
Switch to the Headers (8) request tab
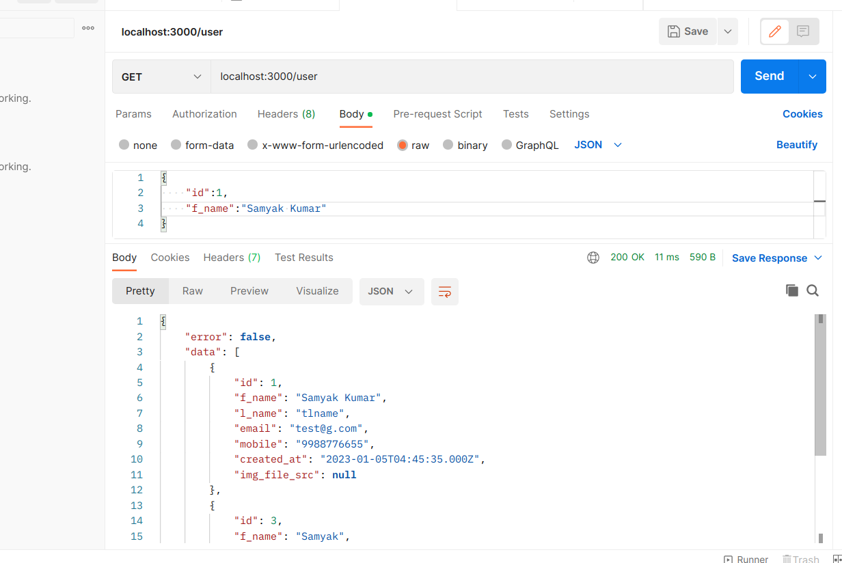286,113
